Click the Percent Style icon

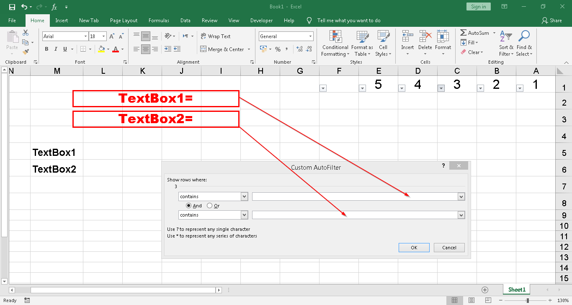tap(277, 49)
